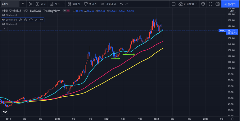
Task: Click the blue 퍼블리쉬 publish button
Action: (x=230, y=4)
